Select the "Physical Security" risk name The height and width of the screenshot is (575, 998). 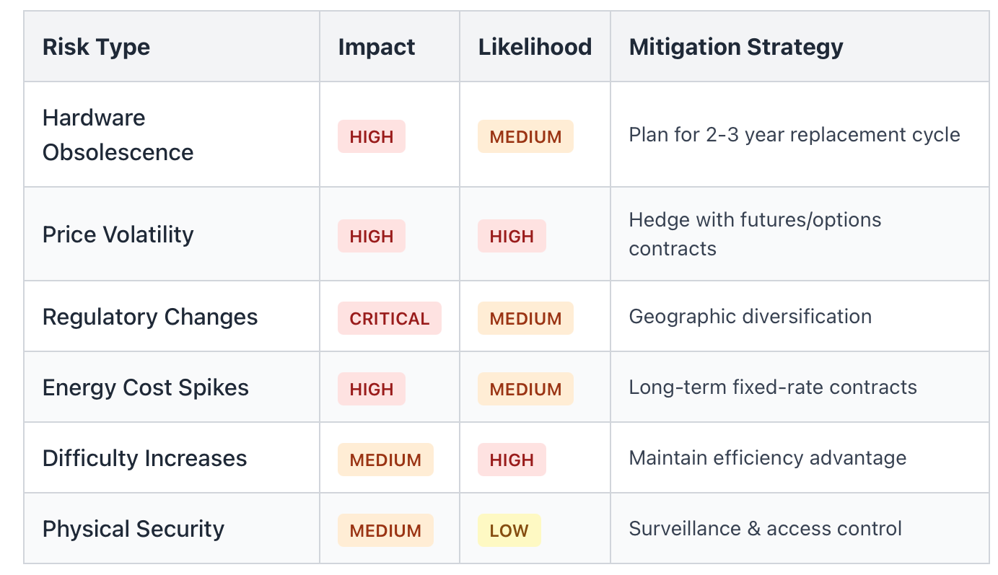tap(133, 529)
